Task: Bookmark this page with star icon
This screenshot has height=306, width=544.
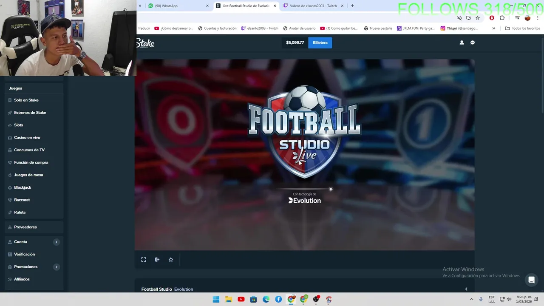Action: pos(478,18)
